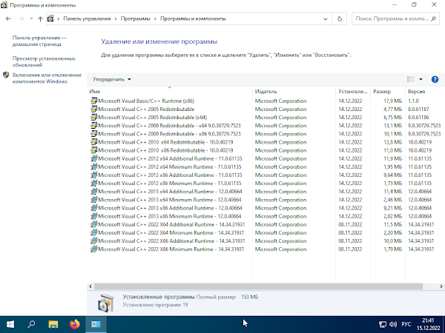Click the control panel icon in address bar
445x333 pixels.
(x=50, y=18)
